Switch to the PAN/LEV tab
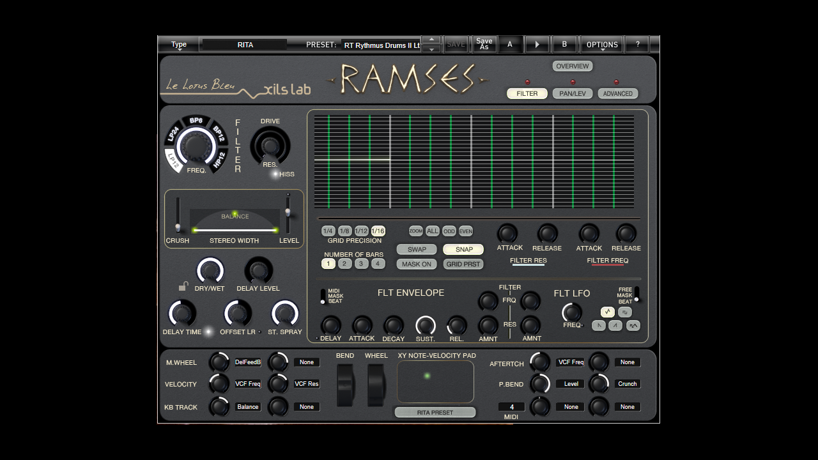 click(573, 93)
